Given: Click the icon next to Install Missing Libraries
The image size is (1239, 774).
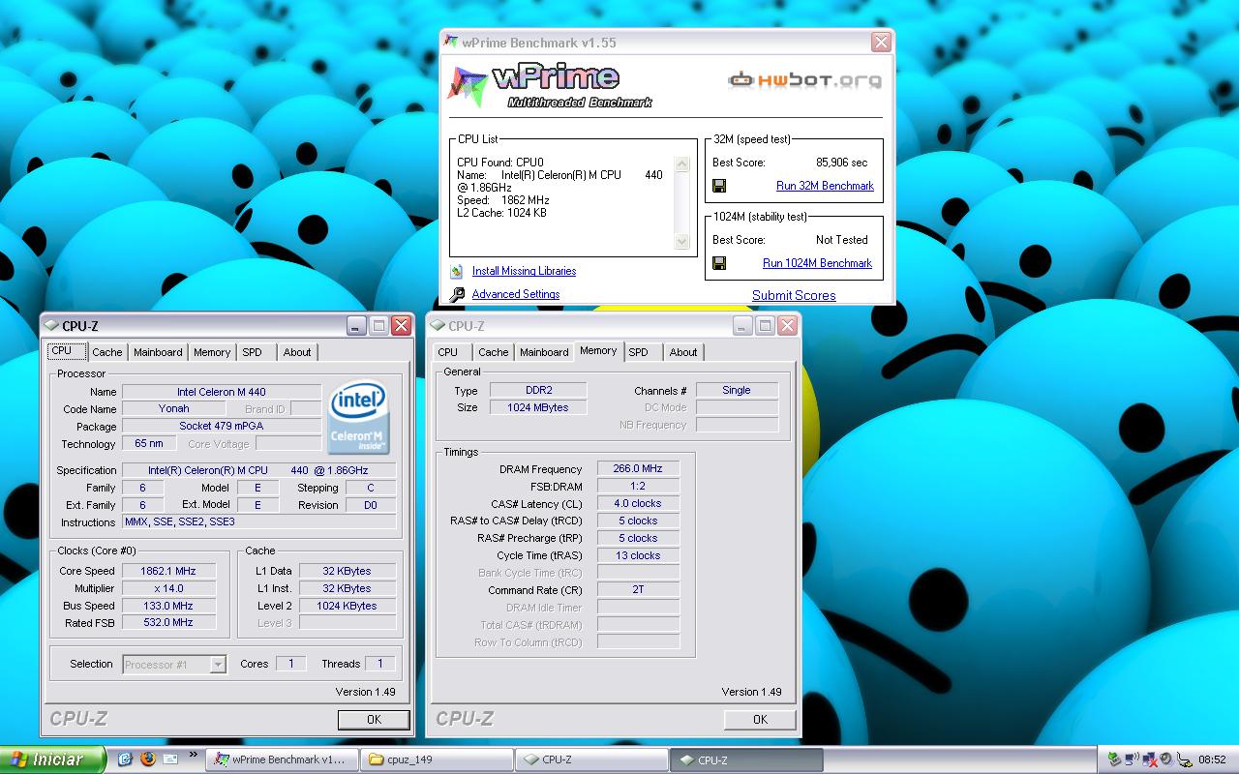Looking at the screenshot, I should click(457, 272).
